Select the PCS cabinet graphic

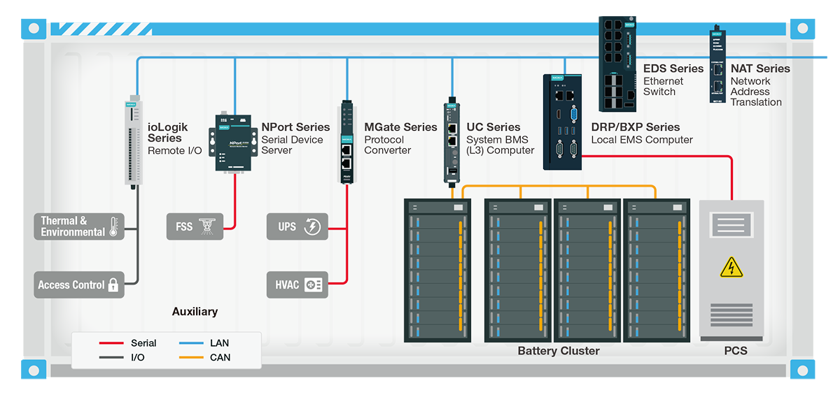[731, 271]
